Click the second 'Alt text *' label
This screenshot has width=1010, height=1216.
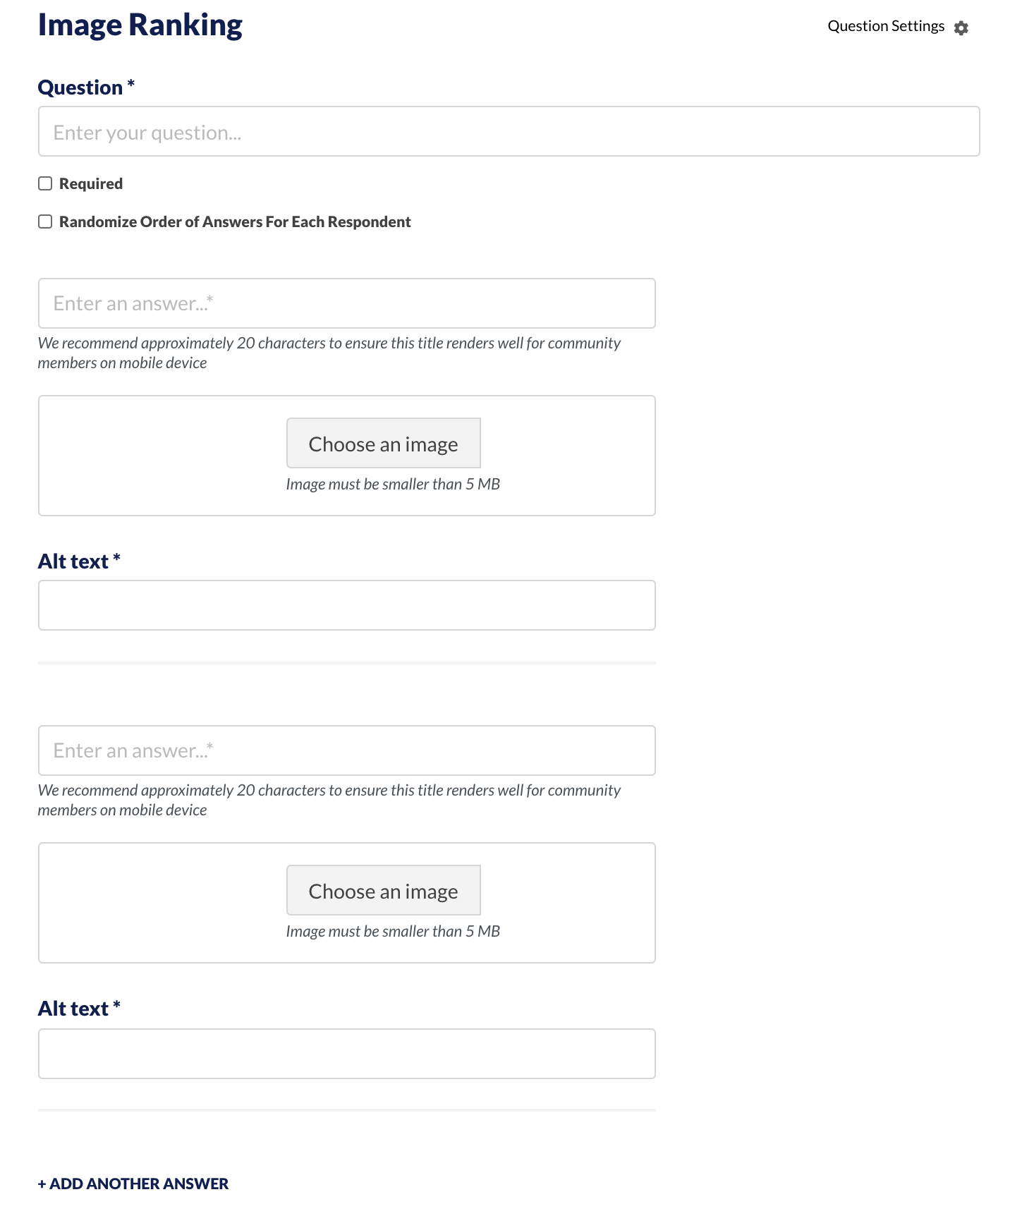click(x=79, y=1009)
